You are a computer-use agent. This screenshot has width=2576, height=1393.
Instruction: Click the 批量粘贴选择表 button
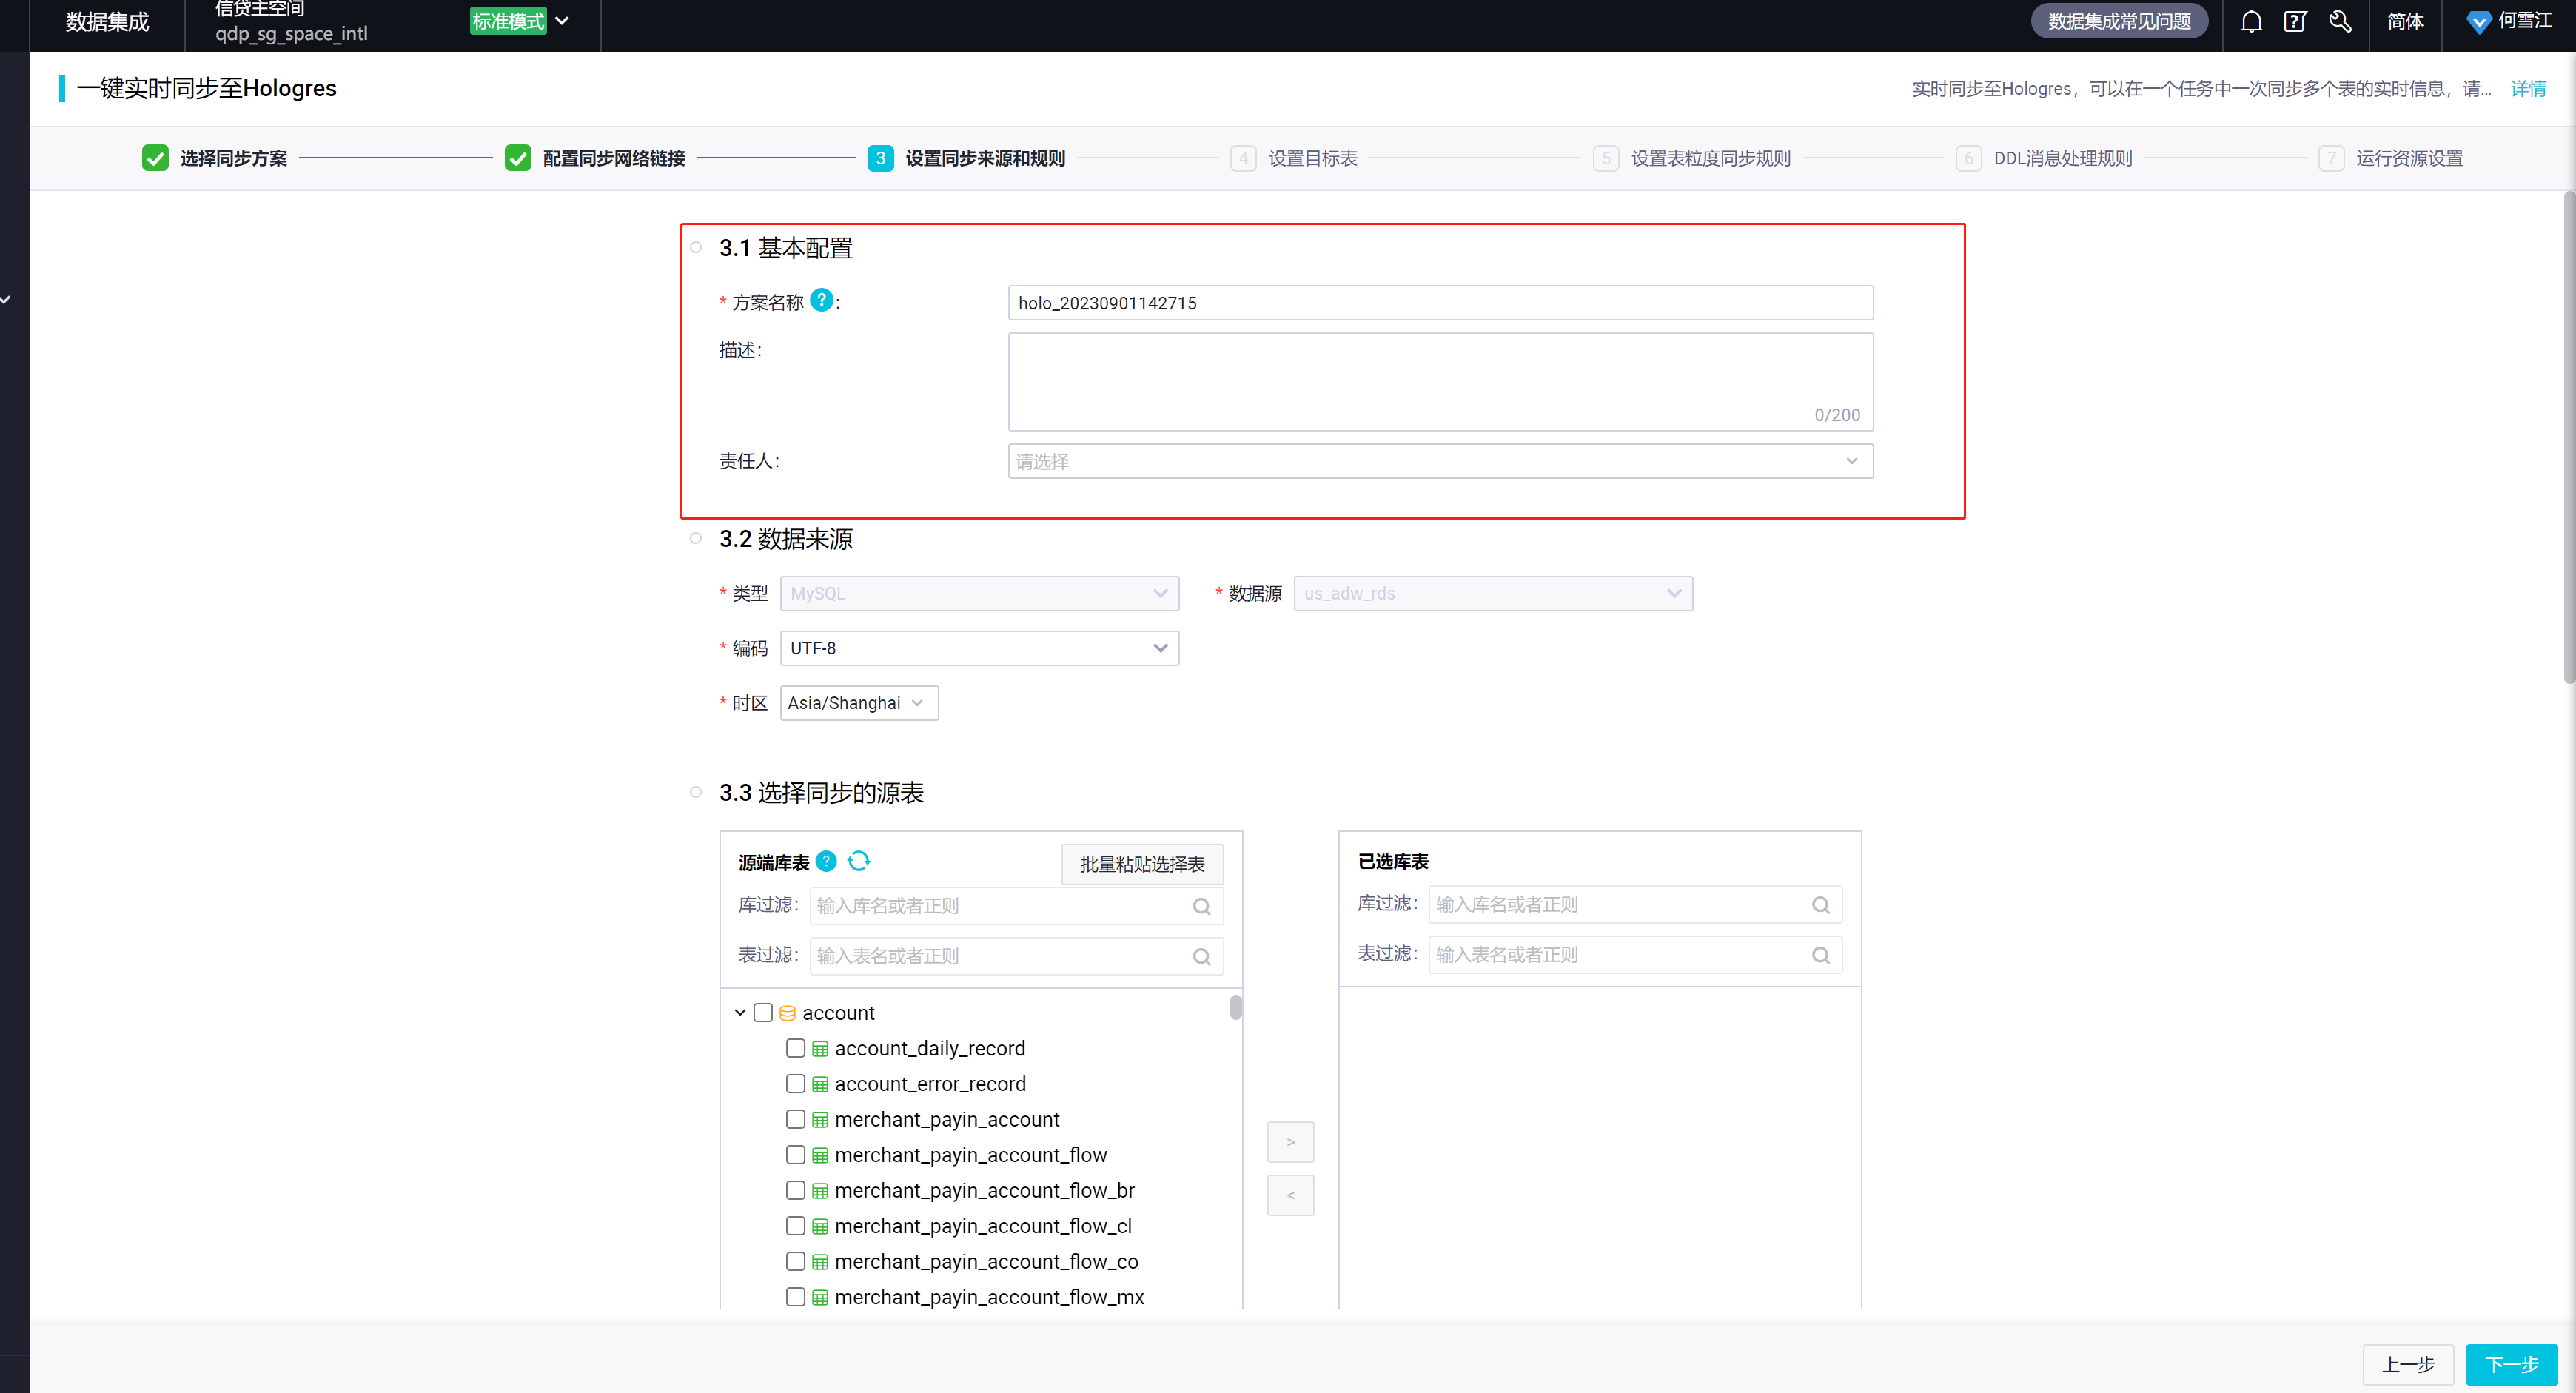1141,864
